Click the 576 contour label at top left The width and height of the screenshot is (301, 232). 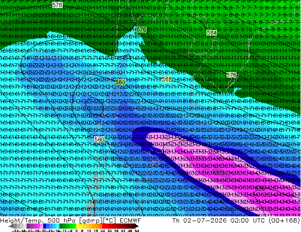(x=57, y=5)
